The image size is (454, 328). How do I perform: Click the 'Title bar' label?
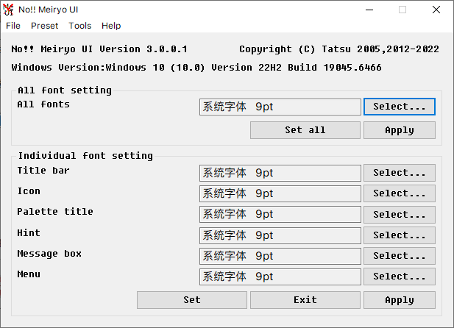(43, 170)
